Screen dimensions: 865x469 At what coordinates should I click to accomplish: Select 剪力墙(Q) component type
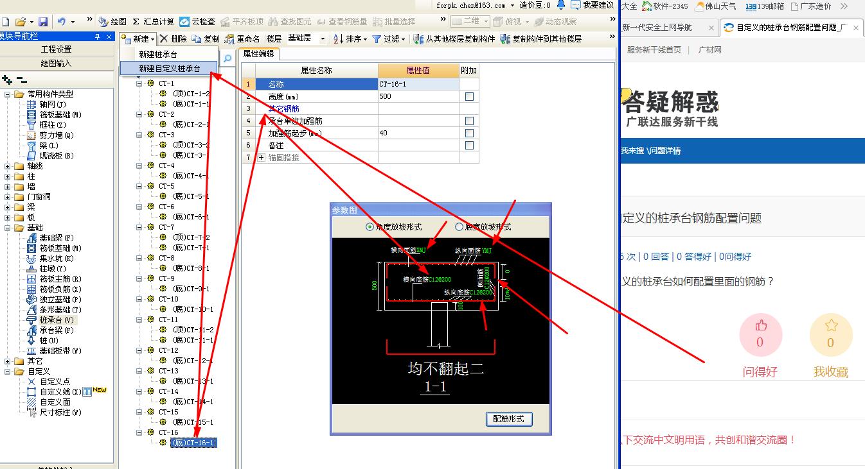pyautogui.click(x=51, y=135)
